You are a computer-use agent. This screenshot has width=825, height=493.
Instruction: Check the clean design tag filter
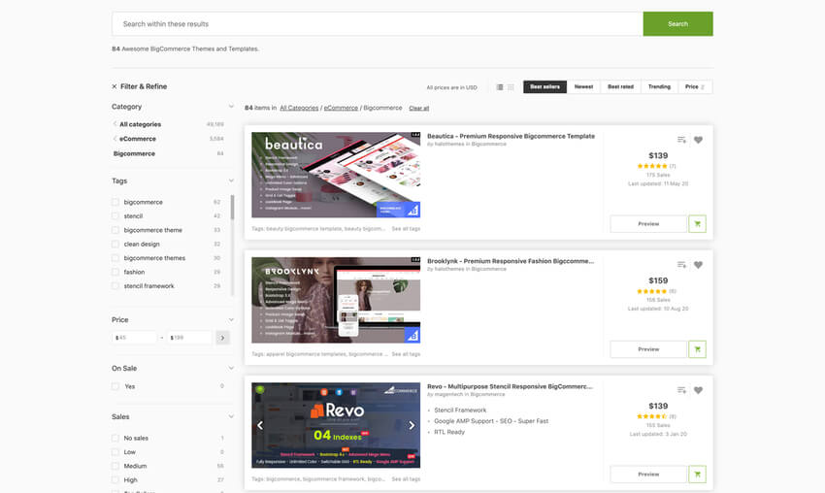(x=115, y=245)
